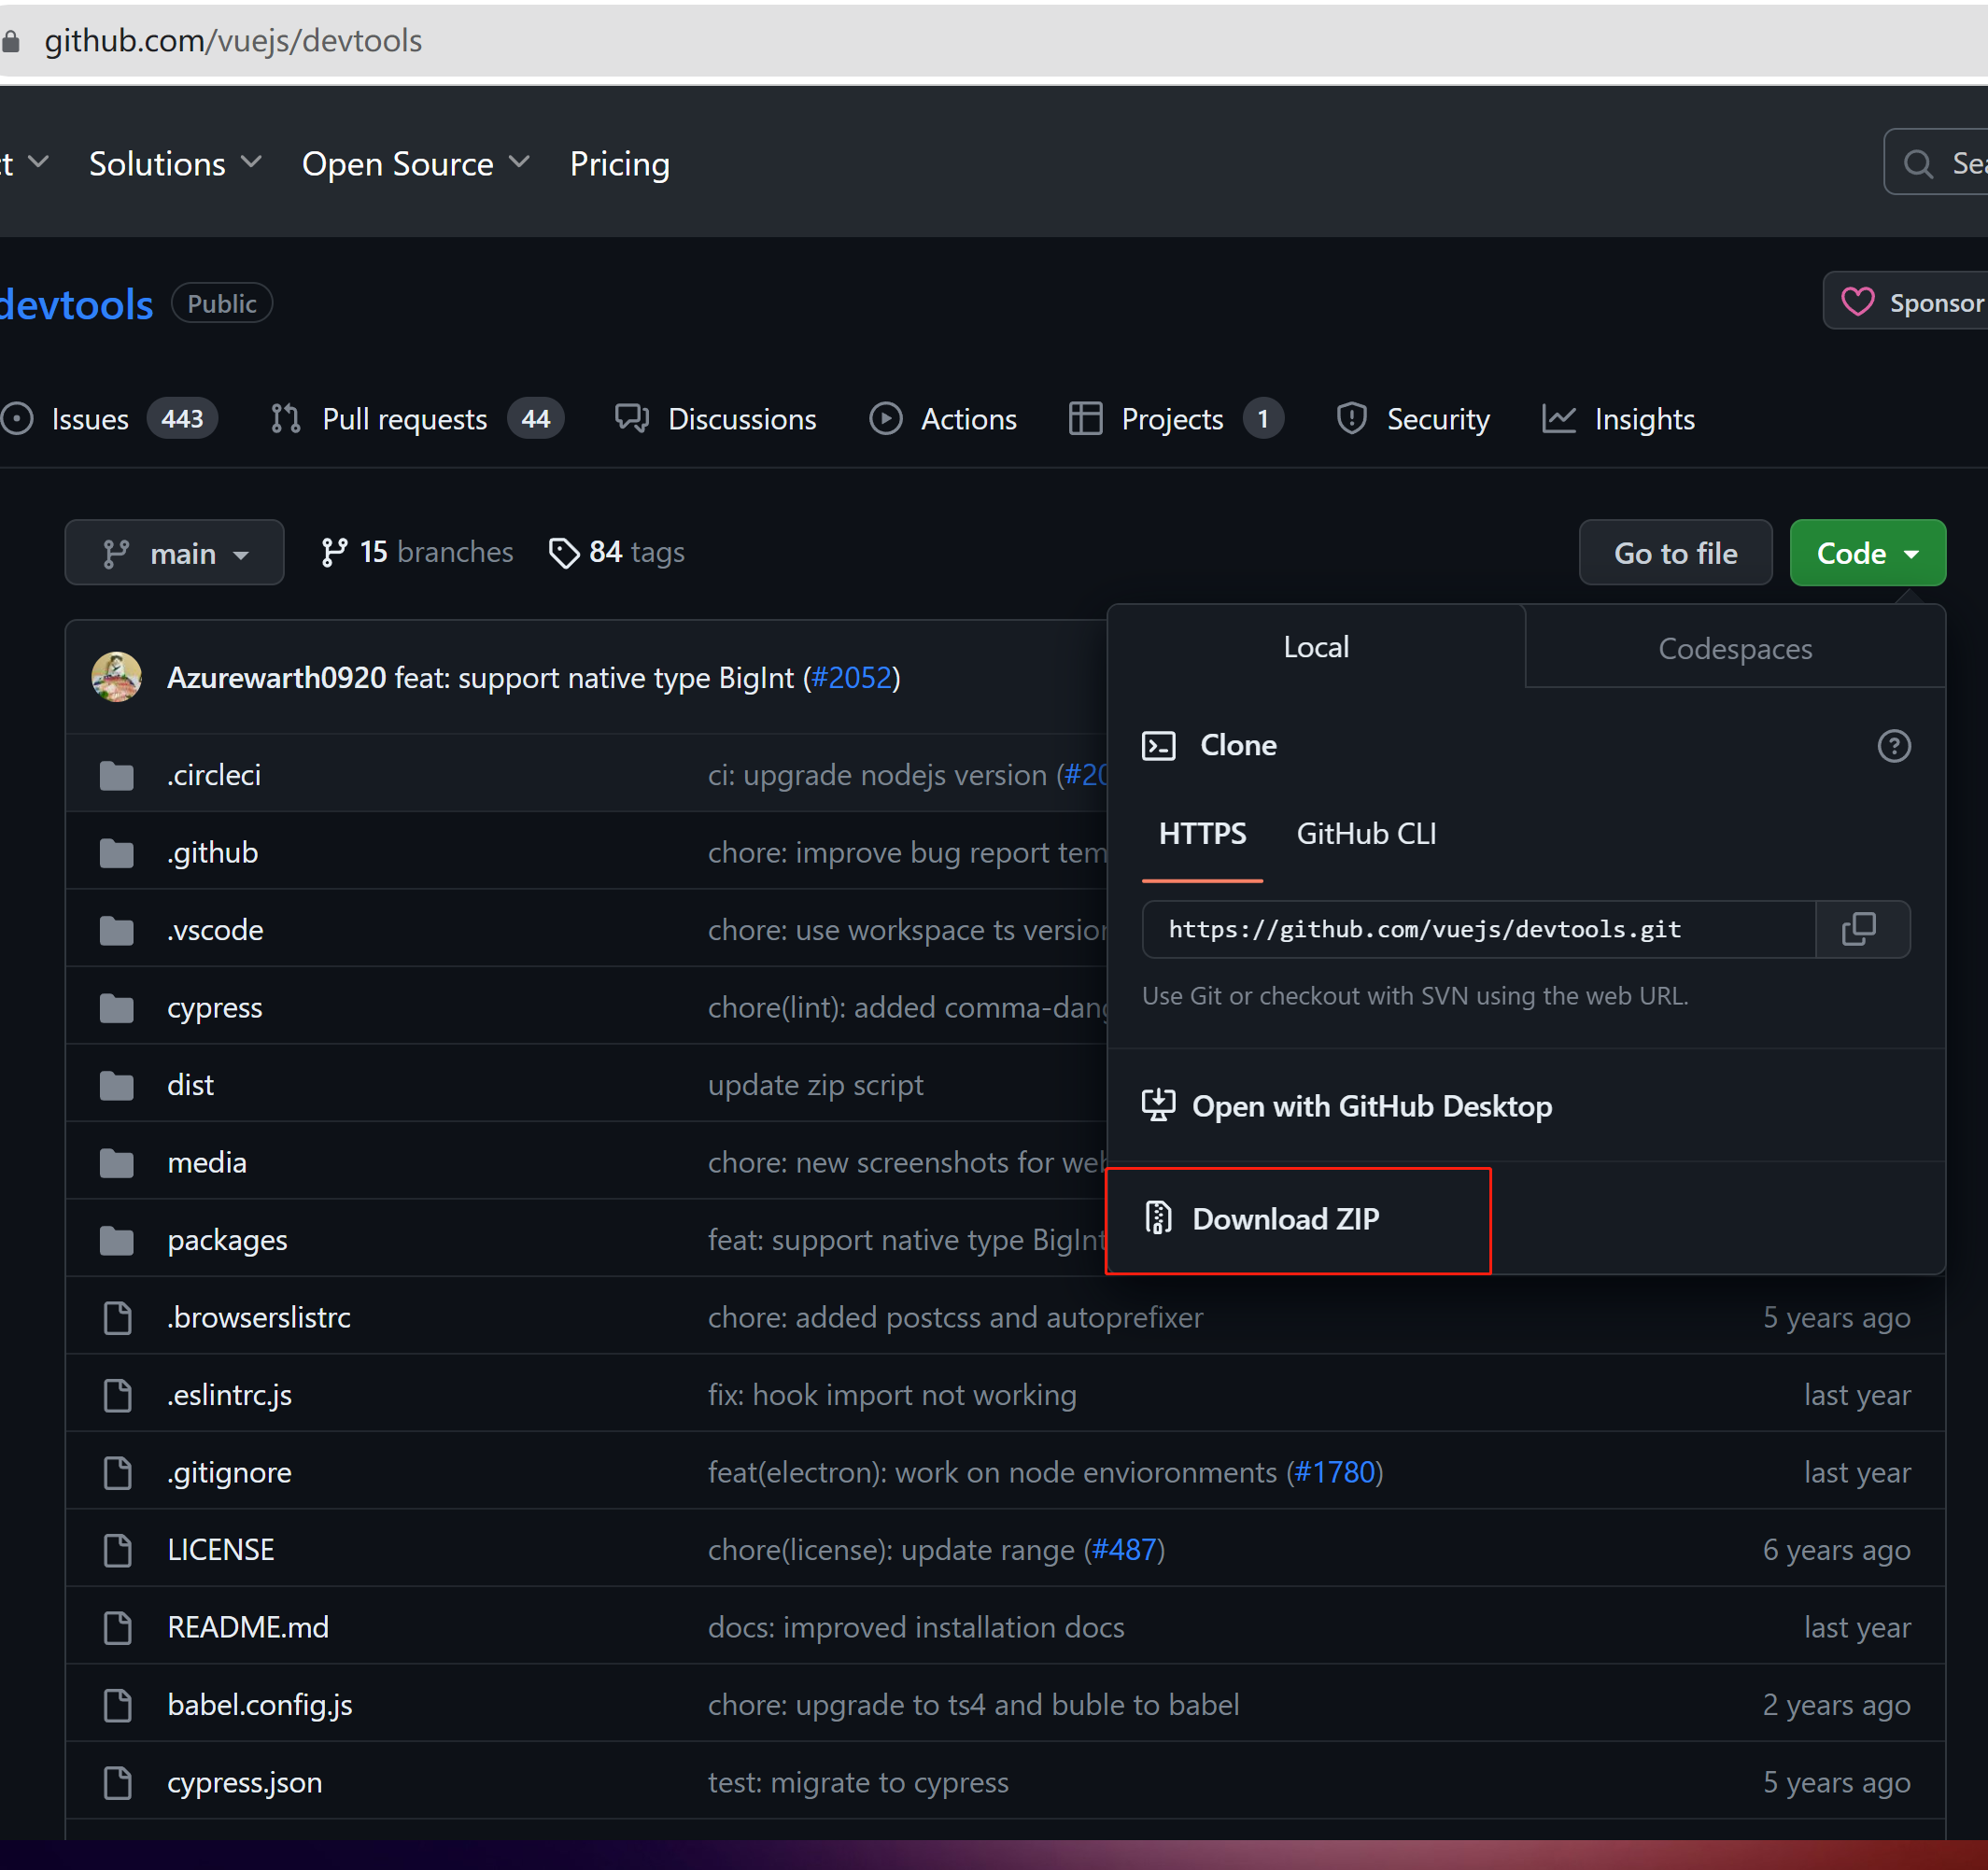The width and height of the screenshot is (1988, 1870).
Task: Click the Go to file button
Action: pos(1675,552)
